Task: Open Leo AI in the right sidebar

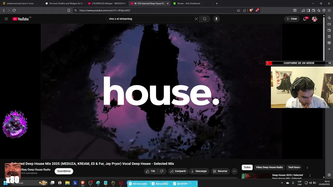Action: tap(329, 18)
